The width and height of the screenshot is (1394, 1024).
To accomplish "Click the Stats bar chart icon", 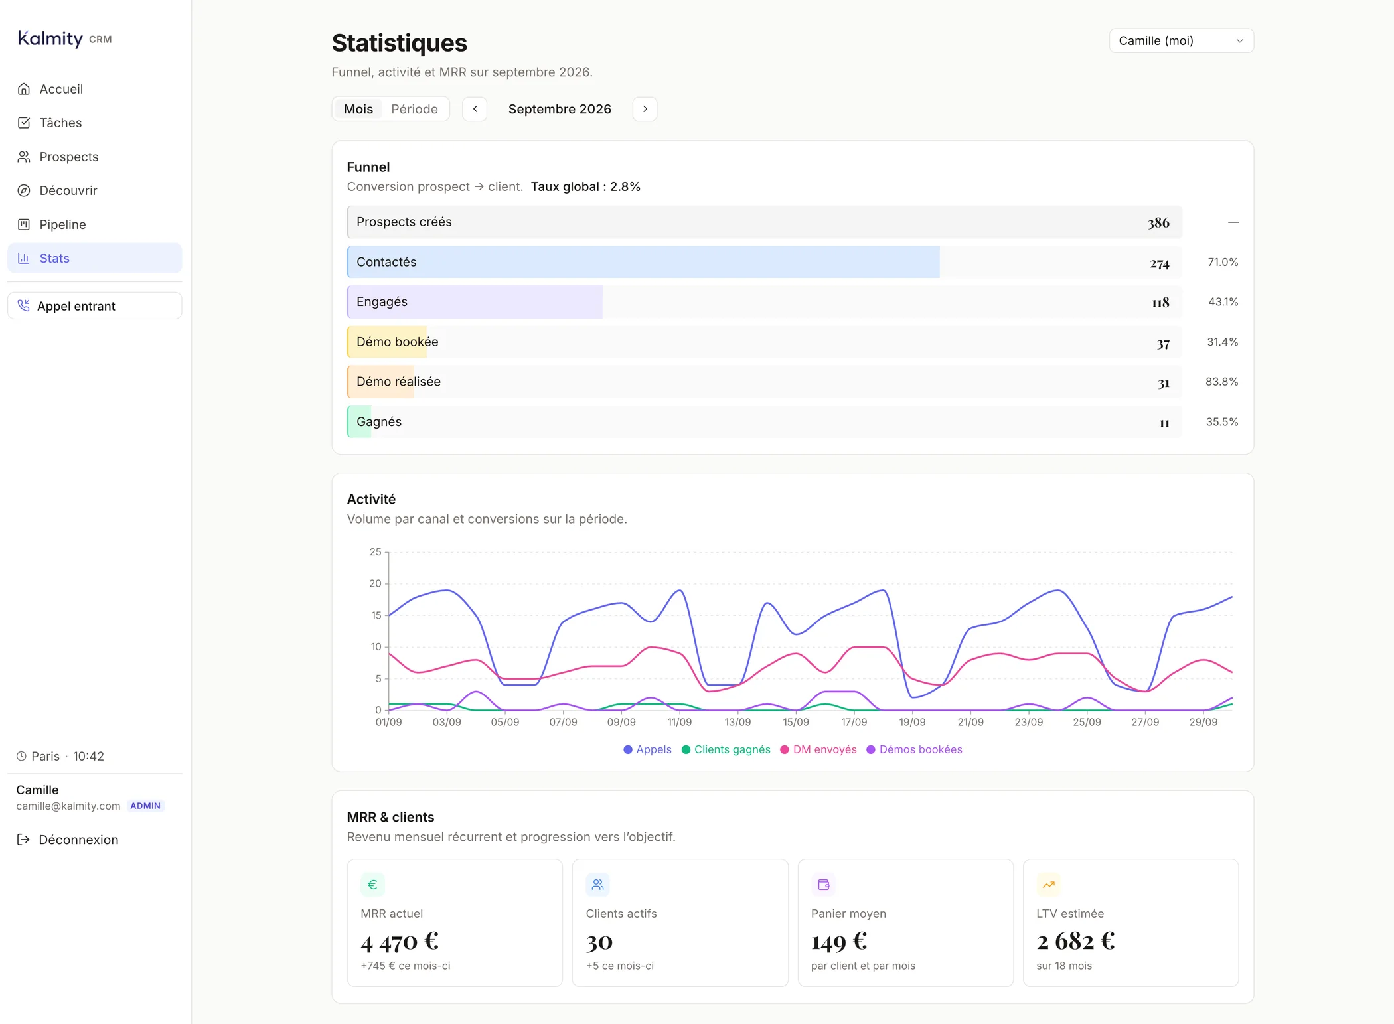I will pyautogui.click(x=24, y=258).
